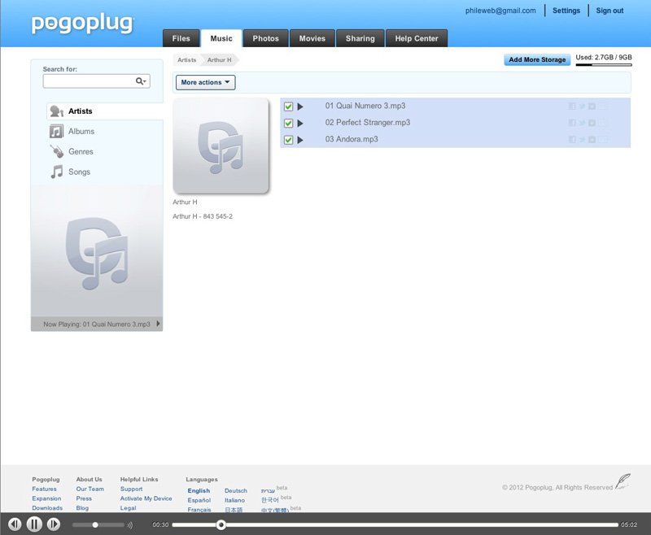Click the Albums icon in sidebar
651x535 pixels.
[56, 132]
